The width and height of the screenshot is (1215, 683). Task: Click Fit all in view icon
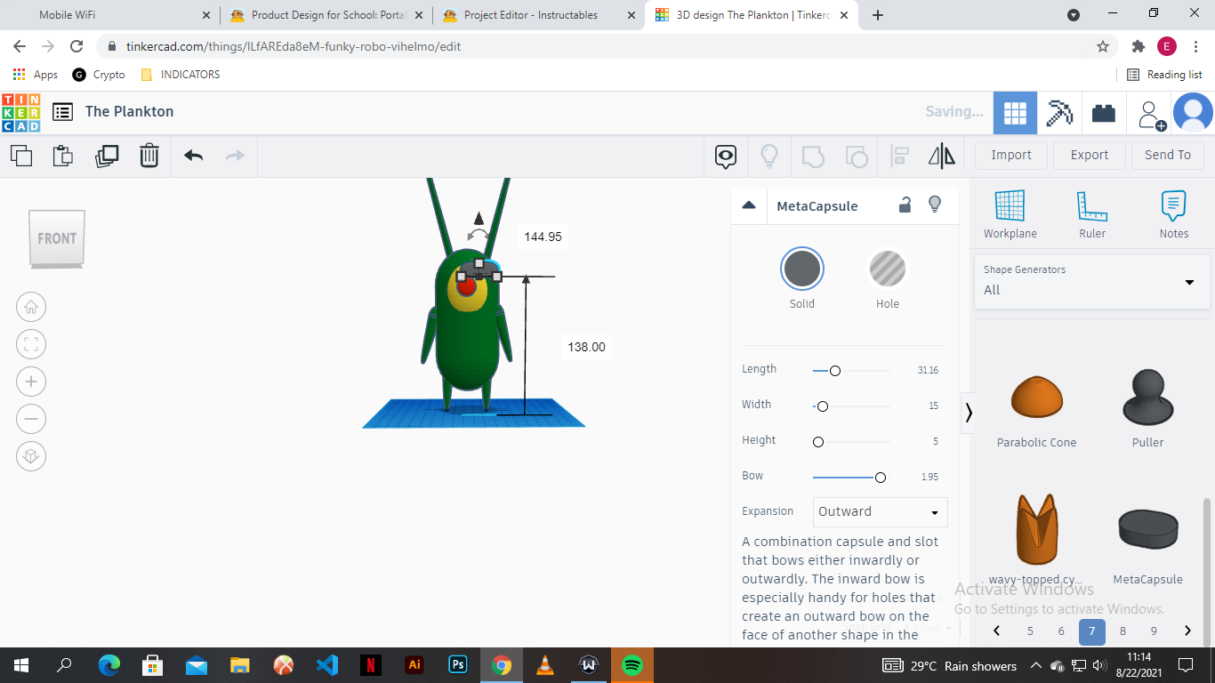(x=31, y=345)
